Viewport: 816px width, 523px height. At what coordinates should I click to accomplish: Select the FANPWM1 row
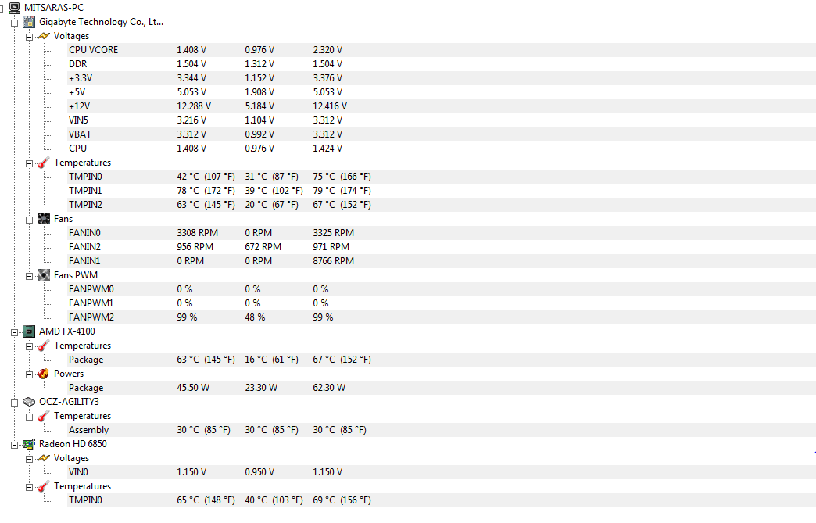(x=442, y=303)
